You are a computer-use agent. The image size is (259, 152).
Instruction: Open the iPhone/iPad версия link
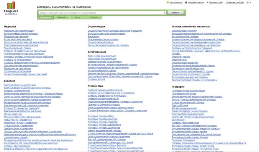pos(196,2)
